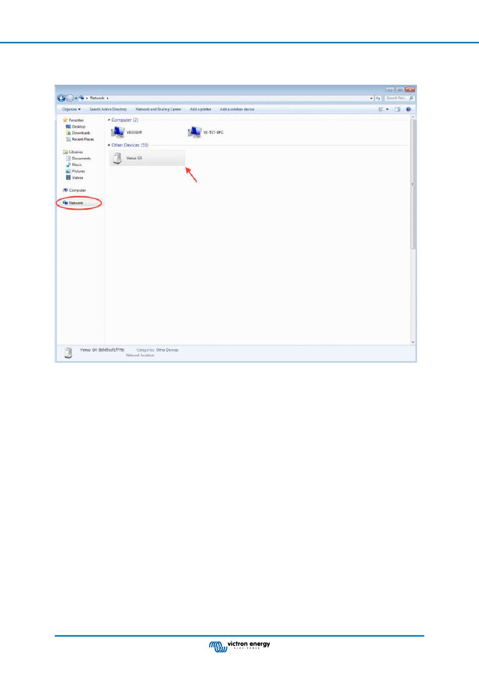Click the search magnifier icon

pos(411,98)
